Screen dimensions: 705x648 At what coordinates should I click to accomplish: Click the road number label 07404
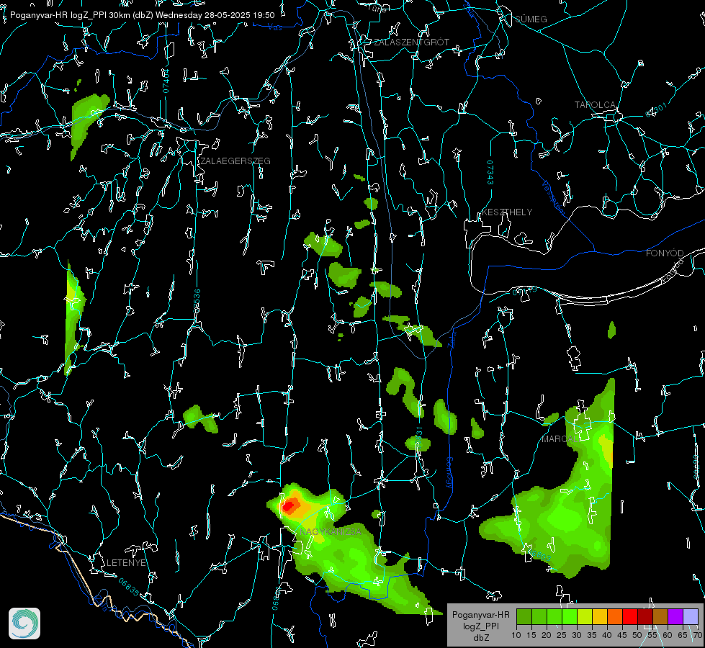[166, 81]
